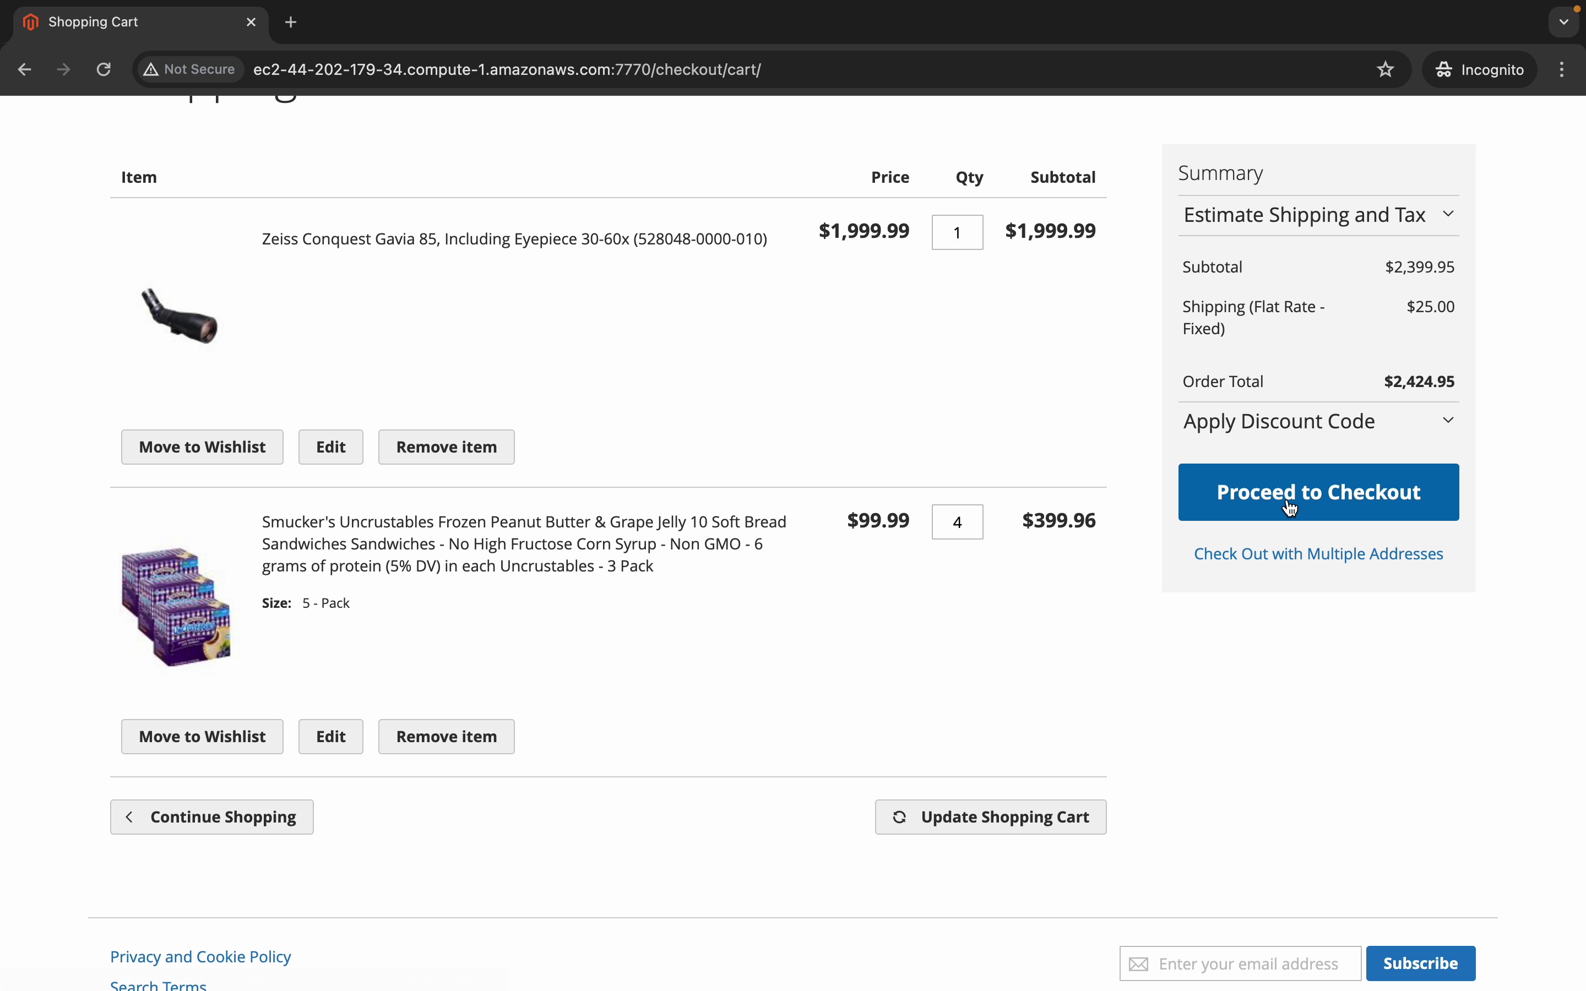Click Proceed to Checkout button
The width and height of the screenshot is (1586, 991).
pyautogui.click(x=1318, y=492)
